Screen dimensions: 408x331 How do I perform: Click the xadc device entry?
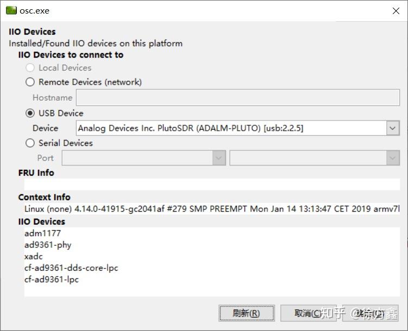[34, 257]
